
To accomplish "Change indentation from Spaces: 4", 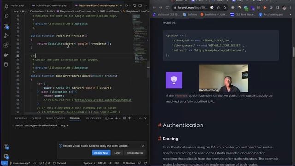I will coord(89,163).
